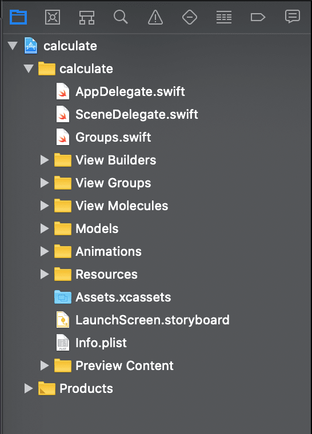The image size is (312, 434).
Task: Show the Issue navigator warning triangle
Action: click(155, 17)
